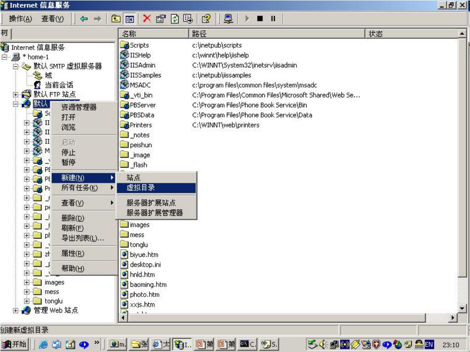Open Properties via the toolbar icon

click(x=161, y=19)
